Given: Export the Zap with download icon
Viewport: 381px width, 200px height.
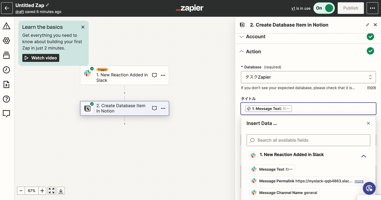Looking at the screenshot, I should click(x=61, y=191).
